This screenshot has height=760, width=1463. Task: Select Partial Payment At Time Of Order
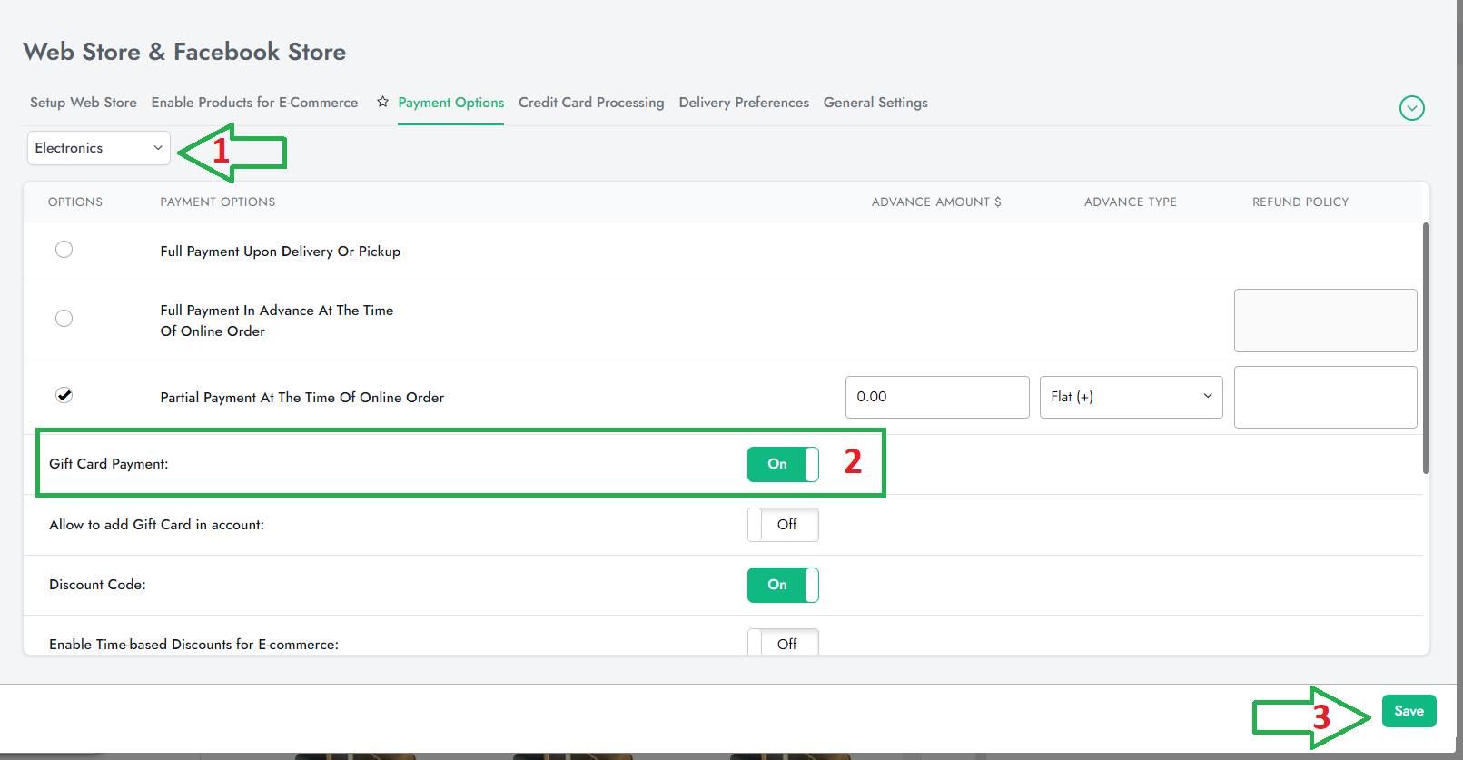64,395
